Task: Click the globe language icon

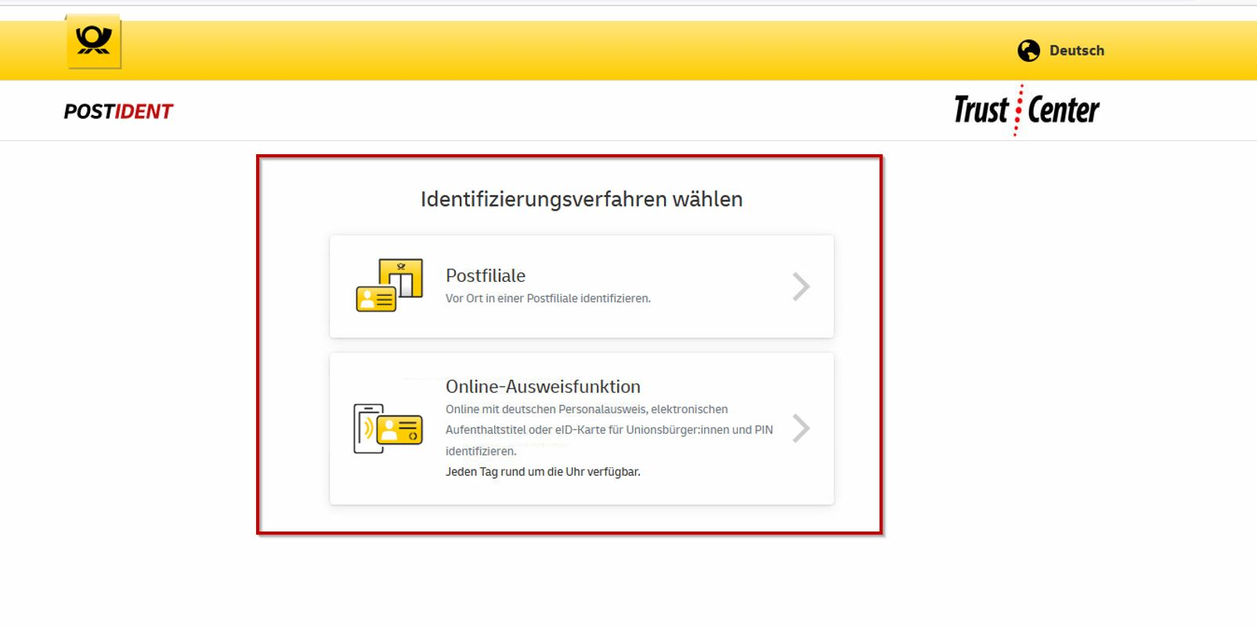Action: (x=1028, y=51)
